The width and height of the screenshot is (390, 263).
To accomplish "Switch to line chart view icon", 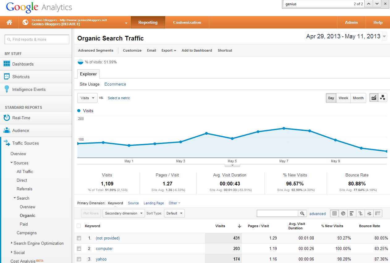I will click(x=374, y=98).
